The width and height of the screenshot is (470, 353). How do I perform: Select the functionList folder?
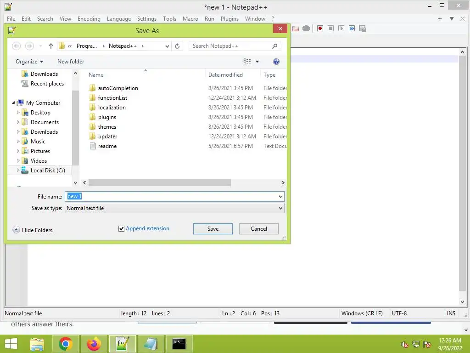click(112, 97)
